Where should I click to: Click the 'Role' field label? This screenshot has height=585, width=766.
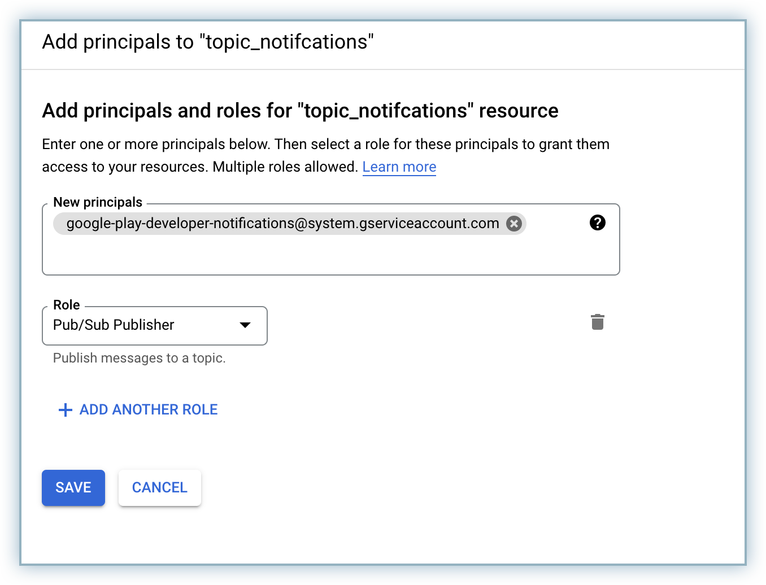[66, 305]
